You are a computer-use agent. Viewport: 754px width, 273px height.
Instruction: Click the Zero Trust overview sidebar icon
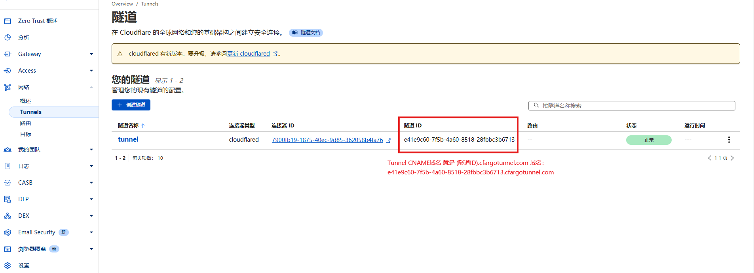pos(8,21)
